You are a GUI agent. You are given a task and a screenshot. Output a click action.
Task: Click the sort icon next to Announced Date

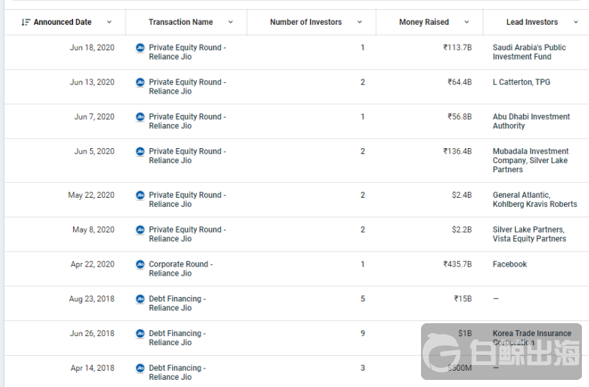[26, 23]
